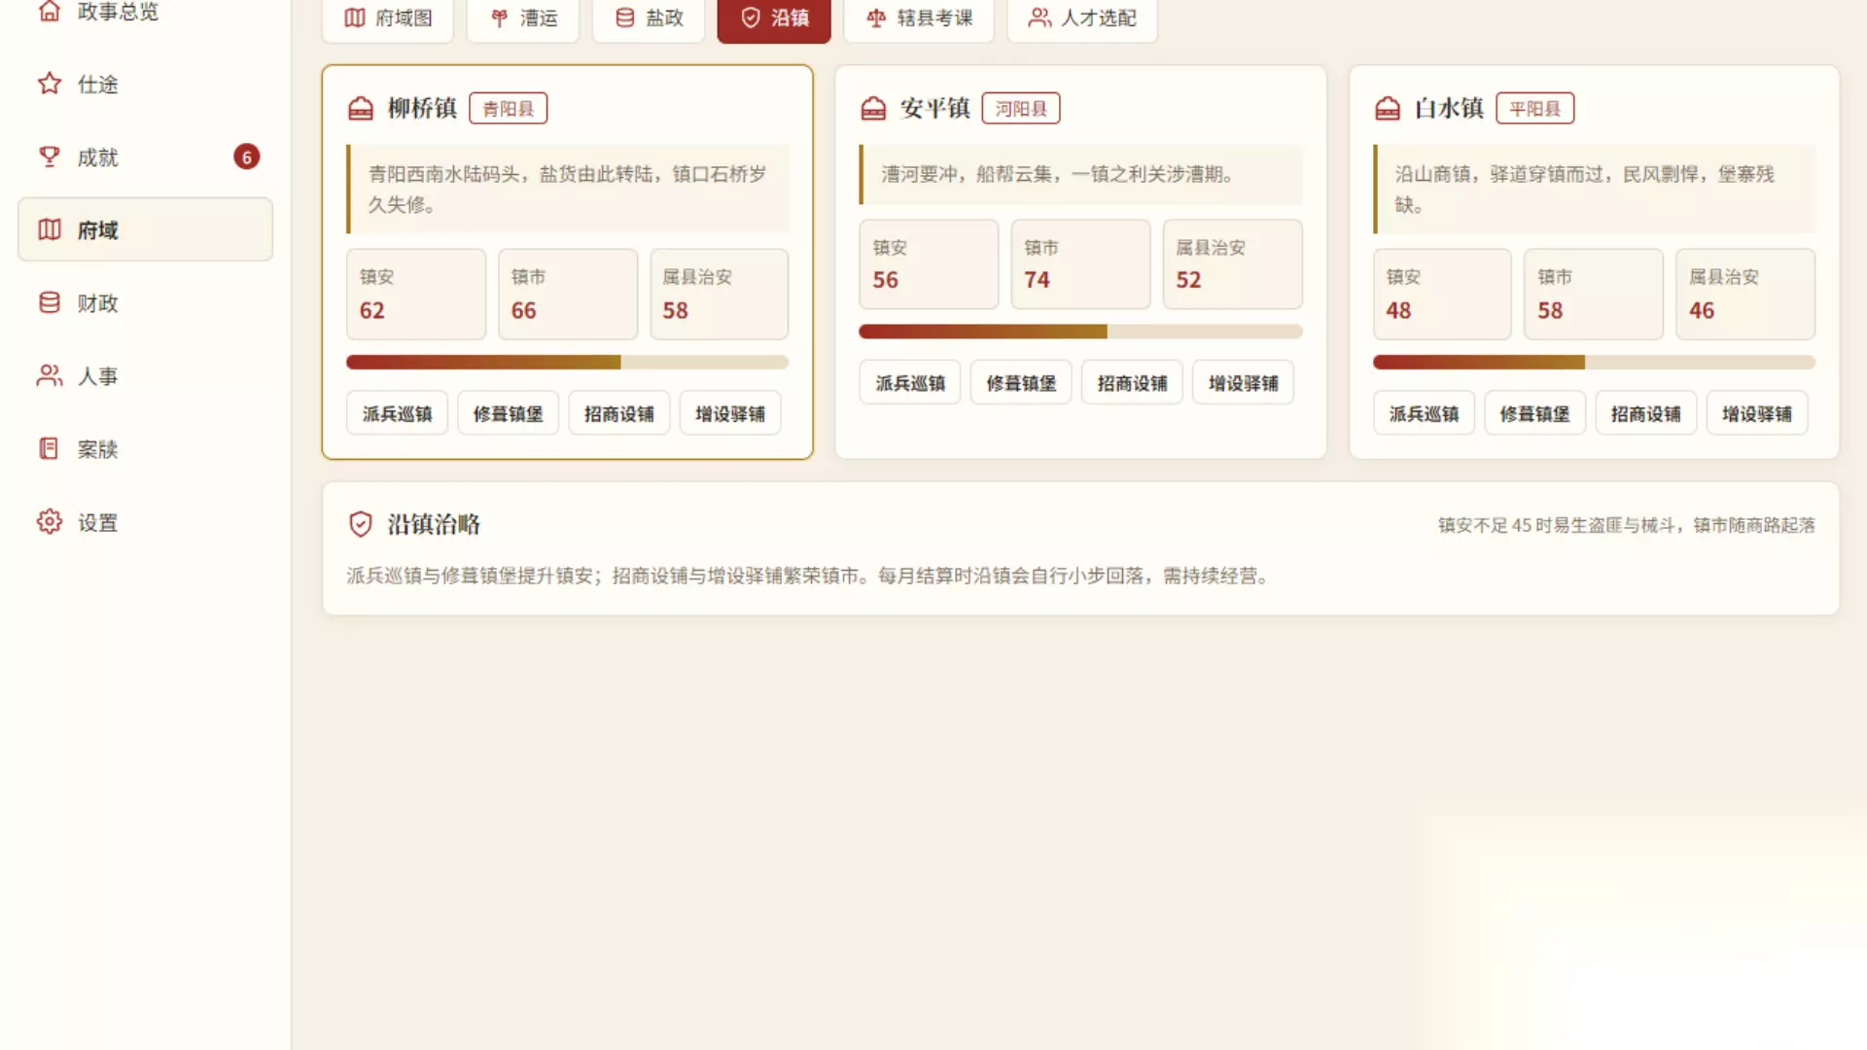
Task: Open the 人才选配 tab
Action: click(x=1082, y=18)
